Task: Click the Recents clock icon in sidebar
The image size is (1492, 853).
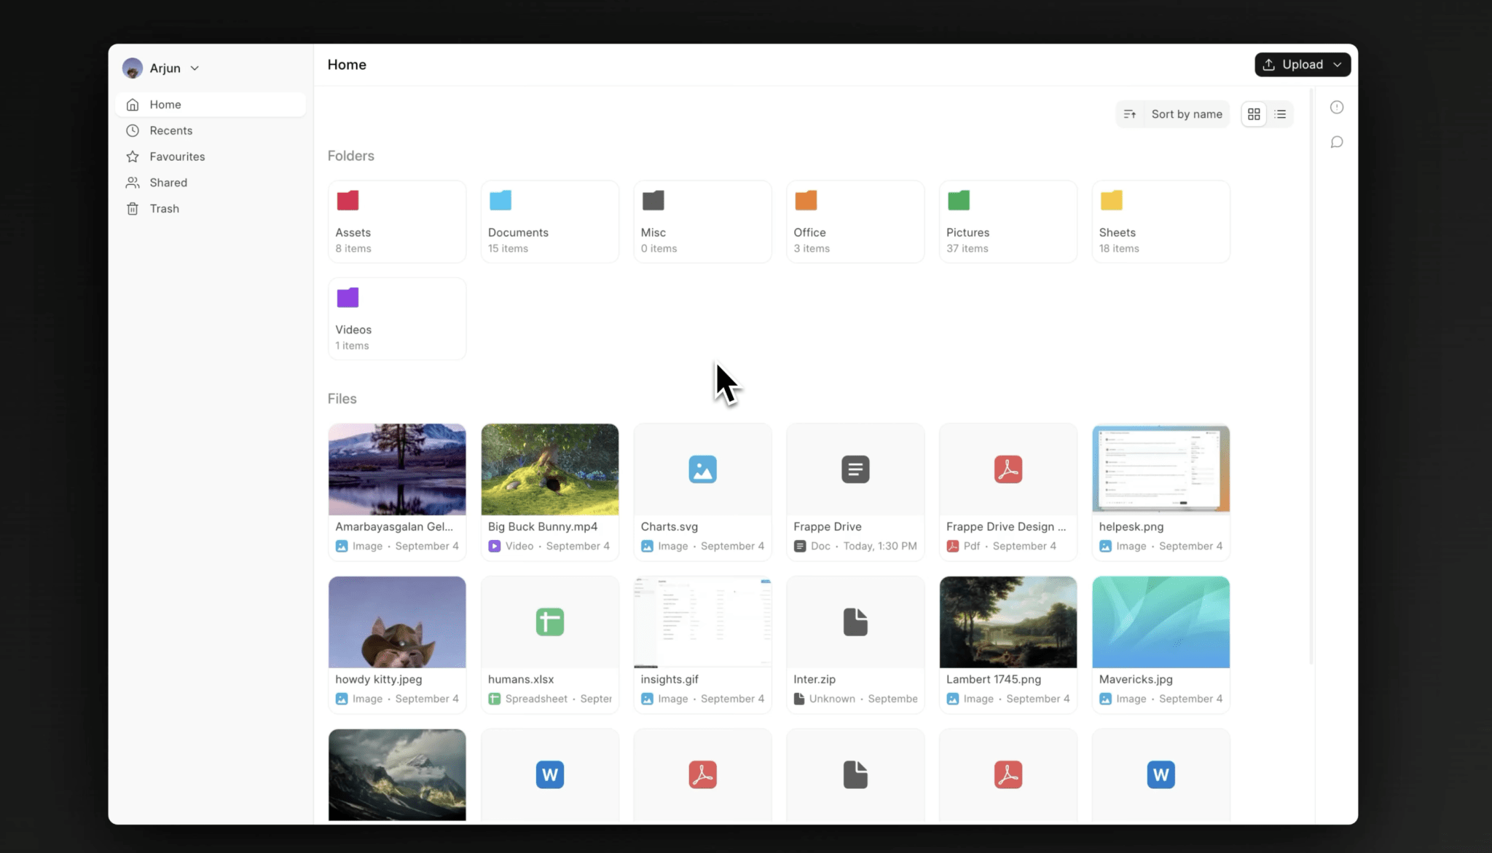Action: point(132,130)
